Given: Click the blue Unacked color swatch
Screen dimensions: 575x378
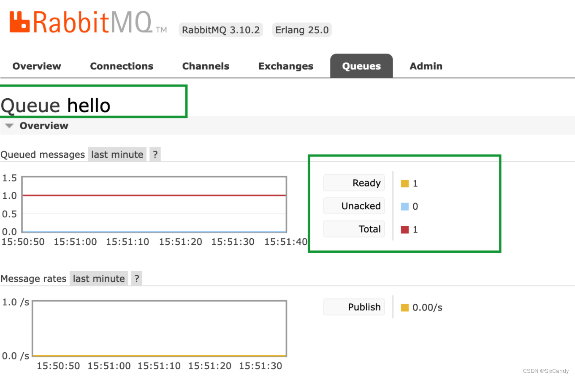Looking at the screenshot, I should (x=405, y=206).
